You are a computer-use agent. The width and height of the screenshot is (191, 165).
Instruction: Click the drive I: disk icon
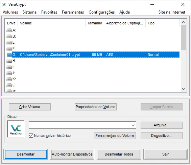click(x=9, y=67)
